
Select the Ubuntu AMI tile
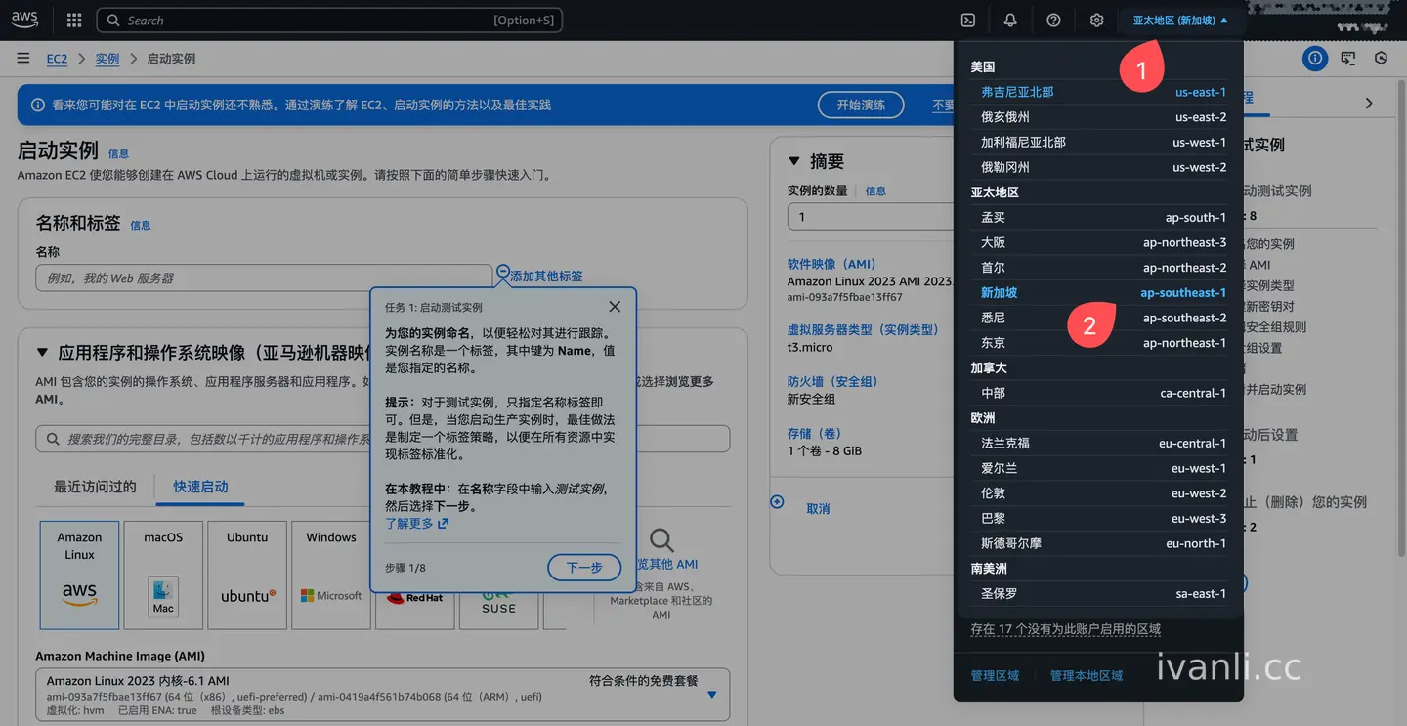(247, 575)
